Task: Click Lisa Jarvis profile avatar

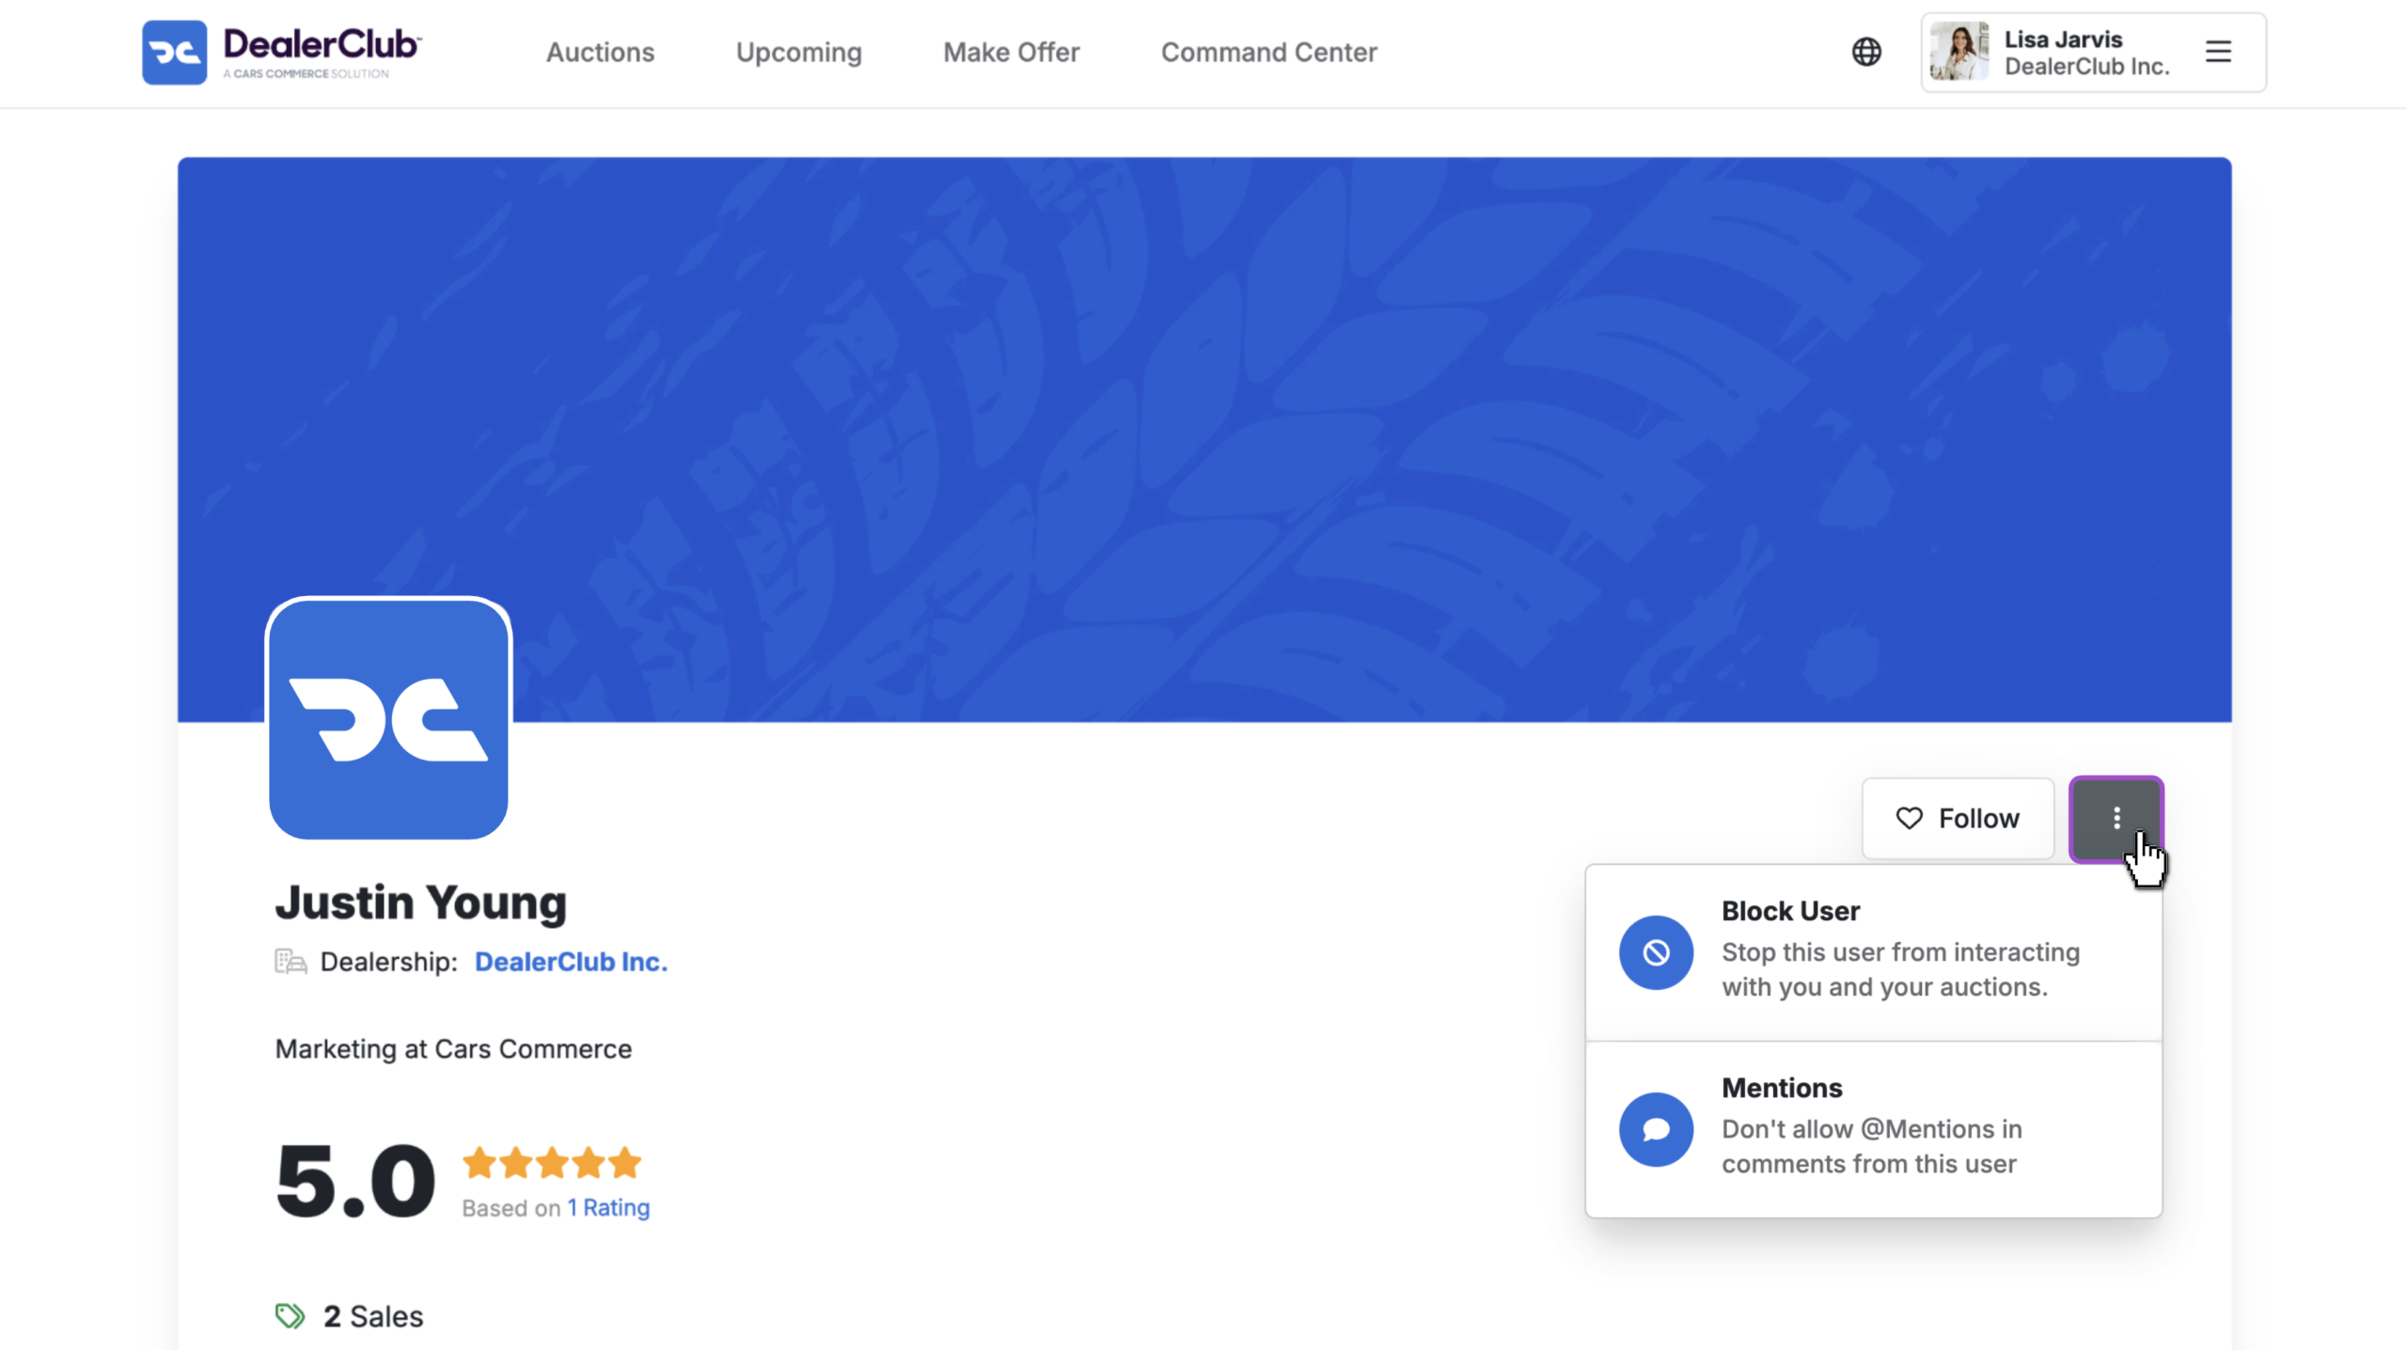Action: (1959, 52)
